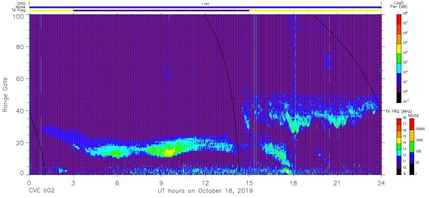Click the CPID label at top left

[21, 4]
